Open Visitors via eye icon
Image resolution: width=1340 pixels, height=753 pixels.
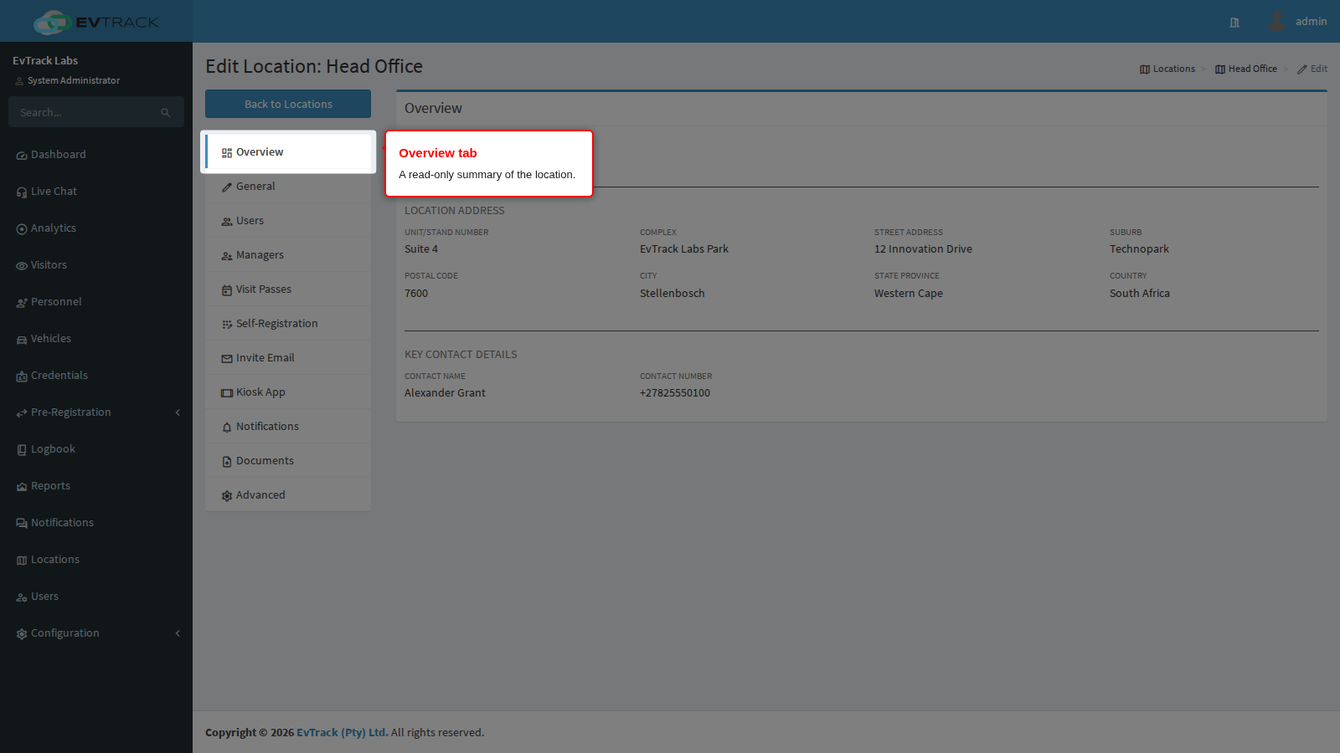(x=22, y=266)
